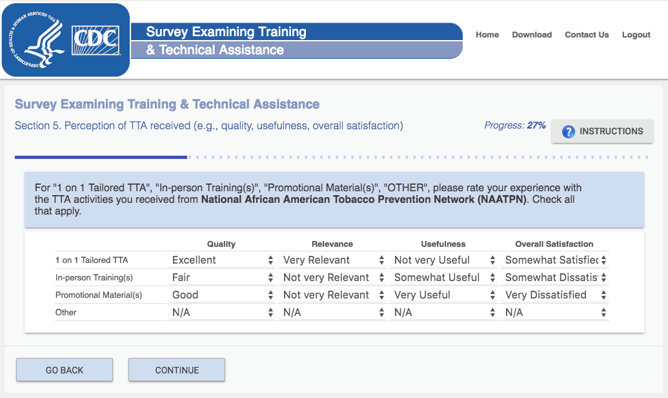Expand Usefulness dropdown for Promotional Material(s)
Viewport: 668px width, 398px height.
tap(443, 295)
